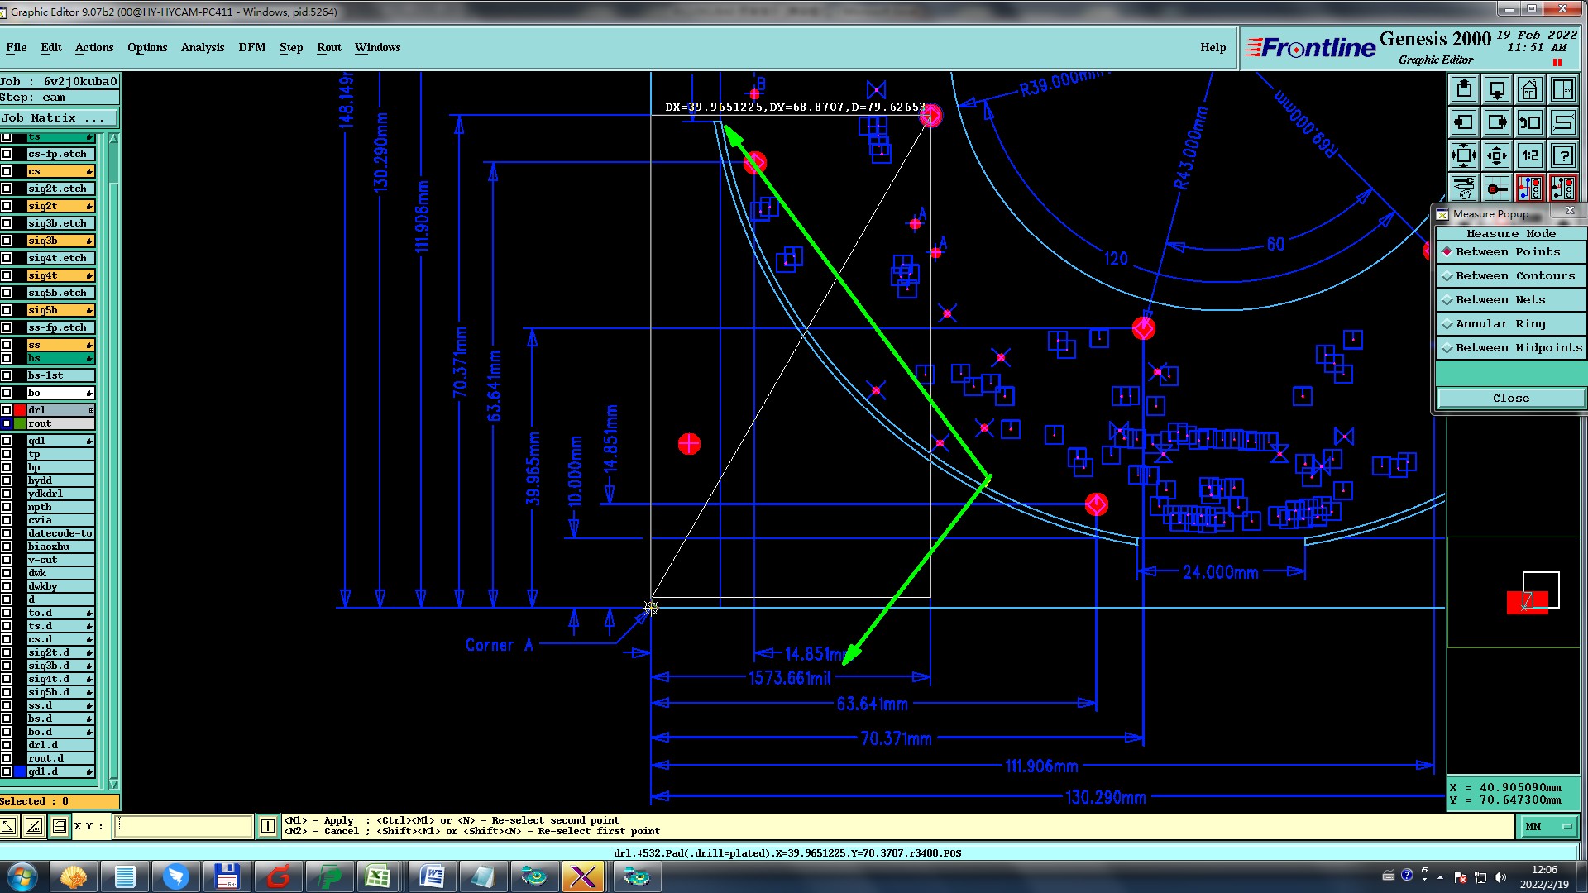This screenshot has height=893, width=1588.
Task: Click the Home view icon
Action: coord(1529,89)
